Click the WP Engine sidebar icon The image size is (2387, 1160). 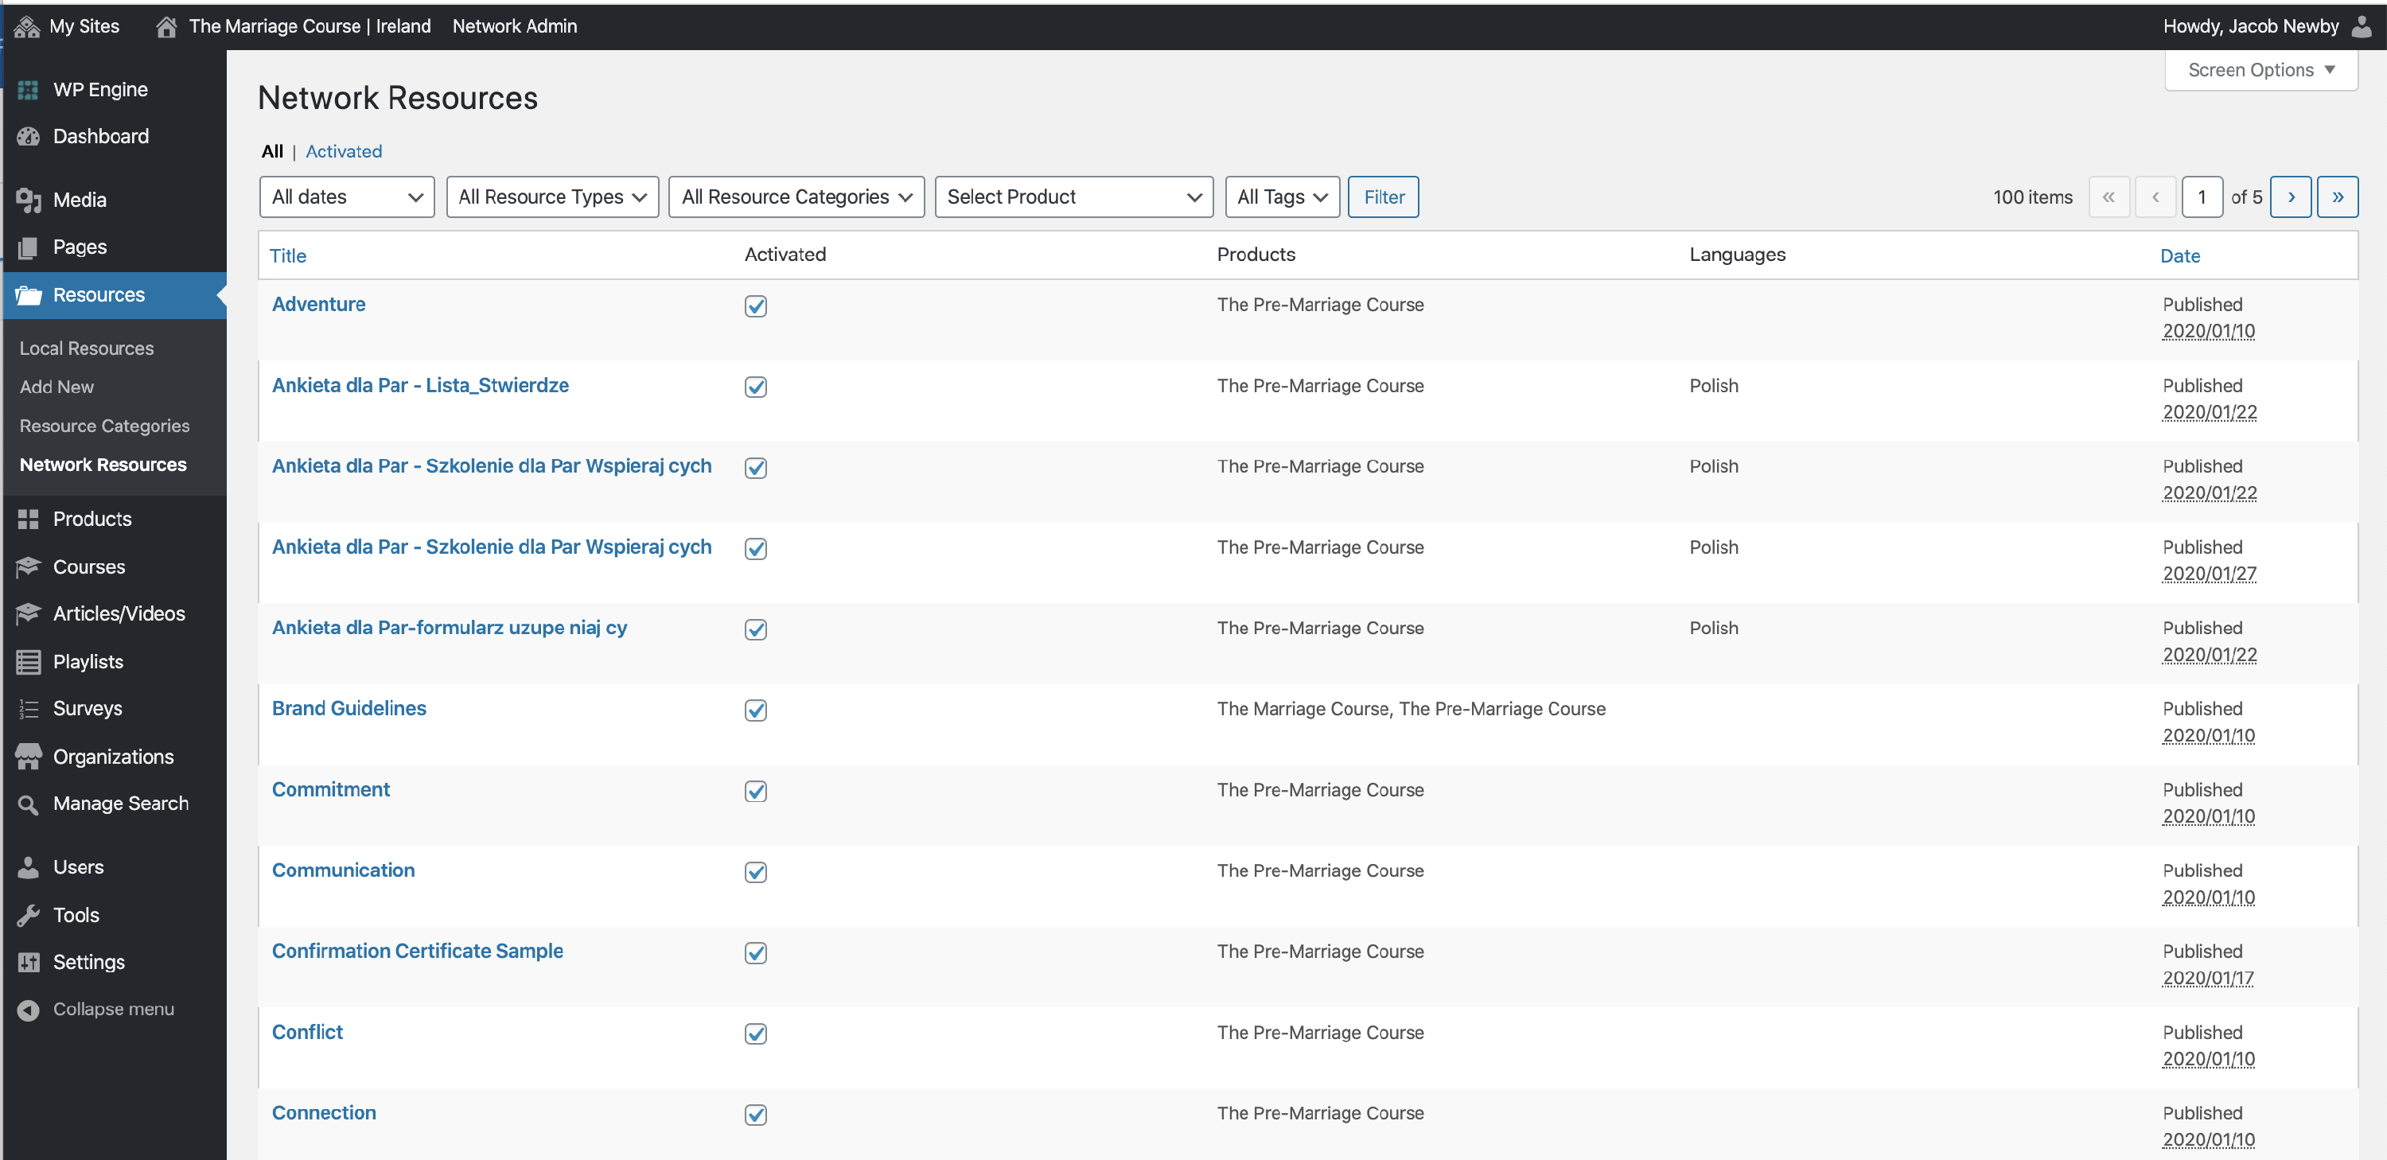tap(28, 90)
